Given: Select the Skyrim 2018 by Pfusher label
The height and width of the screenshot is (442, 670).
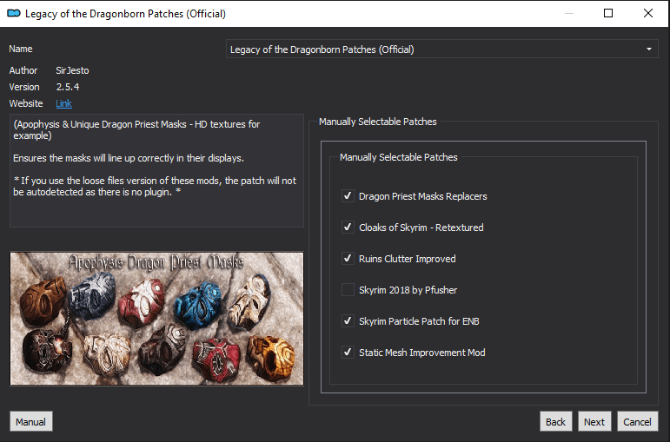Looking at the screenshot, I should (408, 290).
